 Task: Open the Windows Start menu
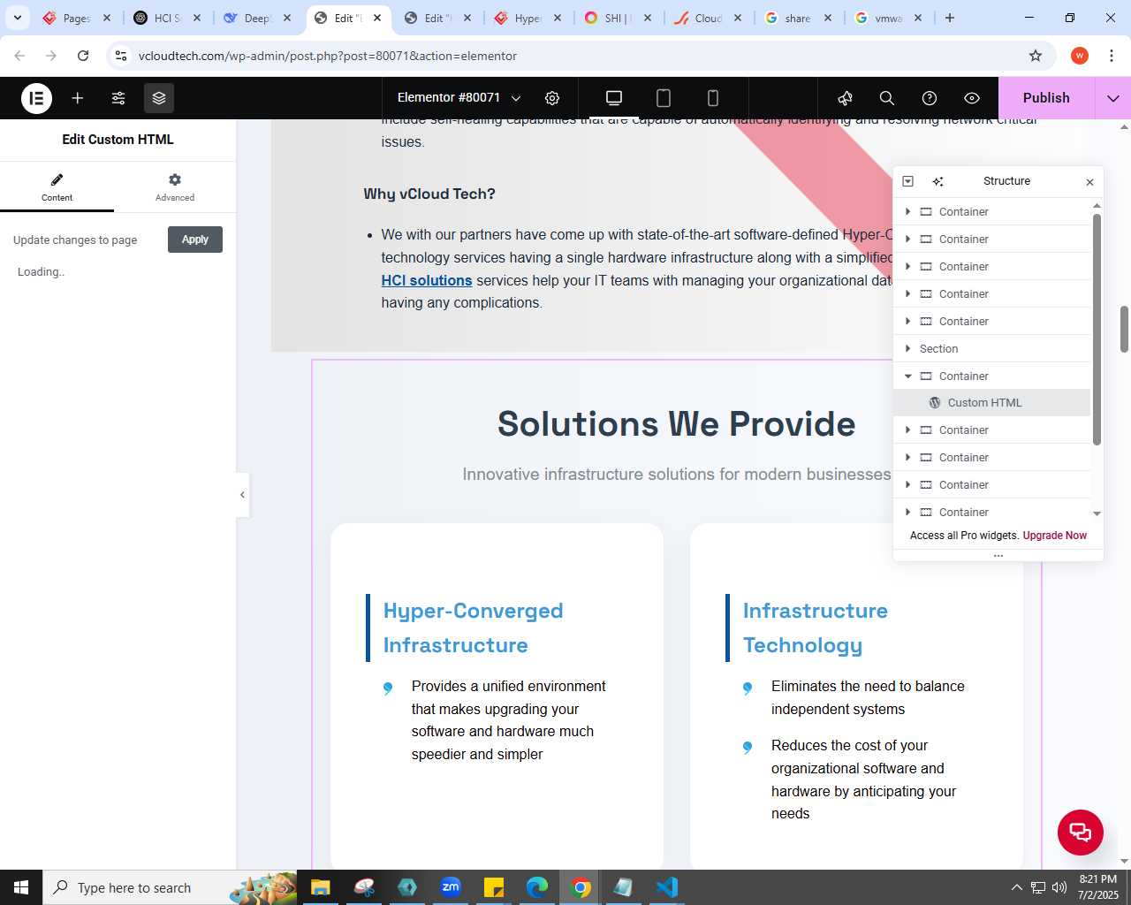21,887
